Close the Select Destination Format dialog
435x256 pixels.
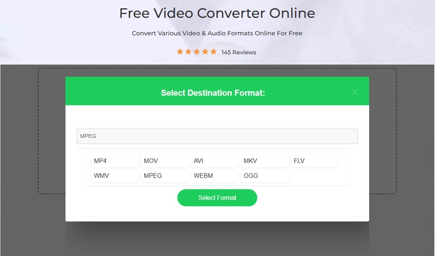click(x=355, y=92)
